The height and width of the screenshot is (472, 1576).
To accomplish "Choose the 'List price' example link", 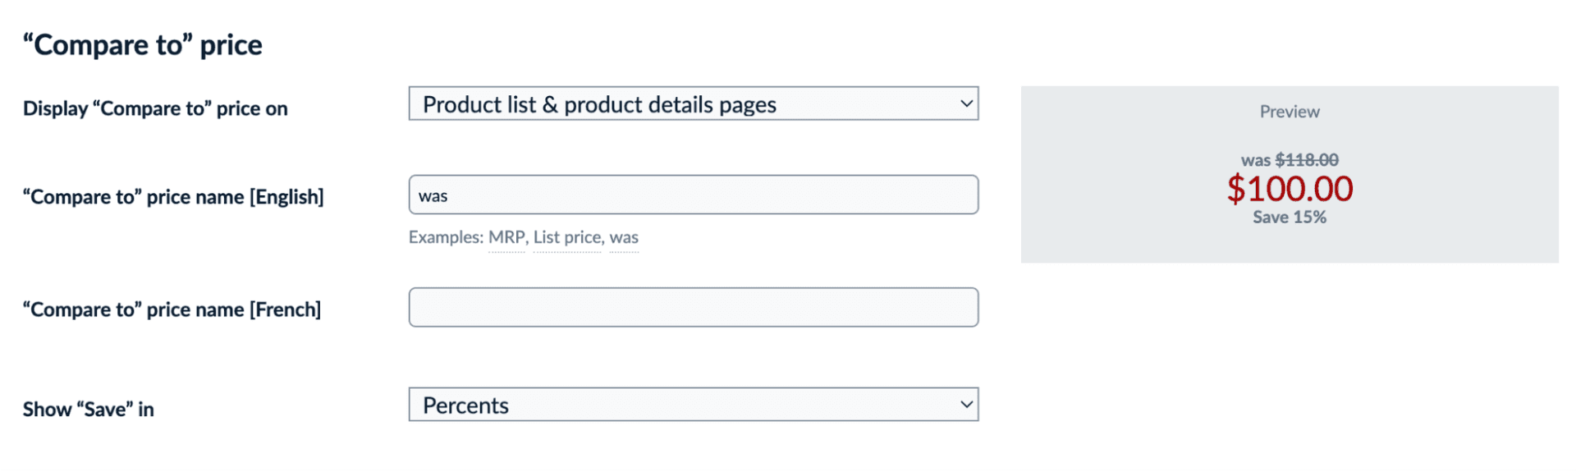I will coord(567,238).
